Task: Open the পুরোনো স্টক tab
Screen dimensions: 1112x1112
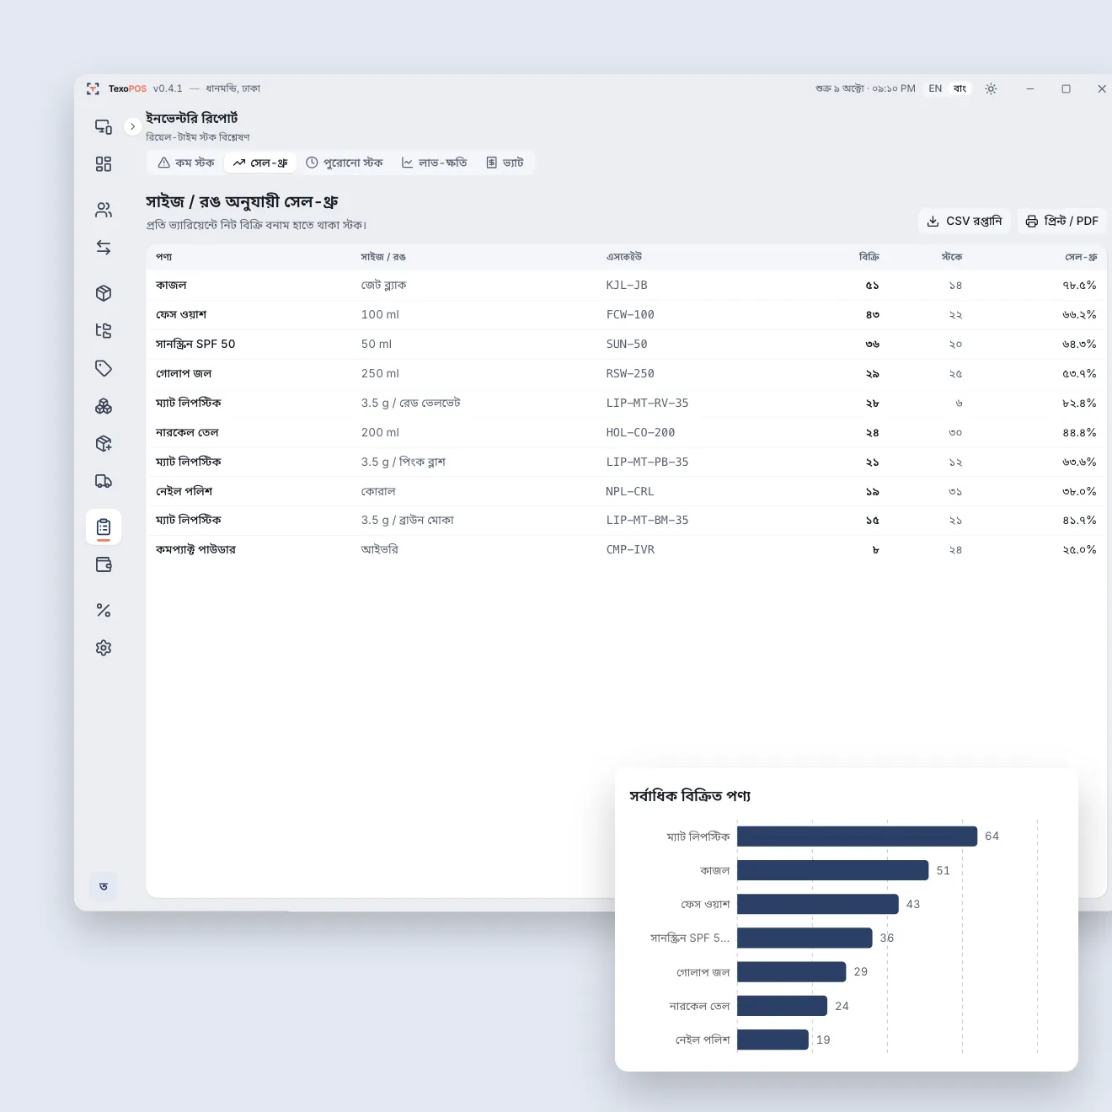Action: (x=344, y=163)
